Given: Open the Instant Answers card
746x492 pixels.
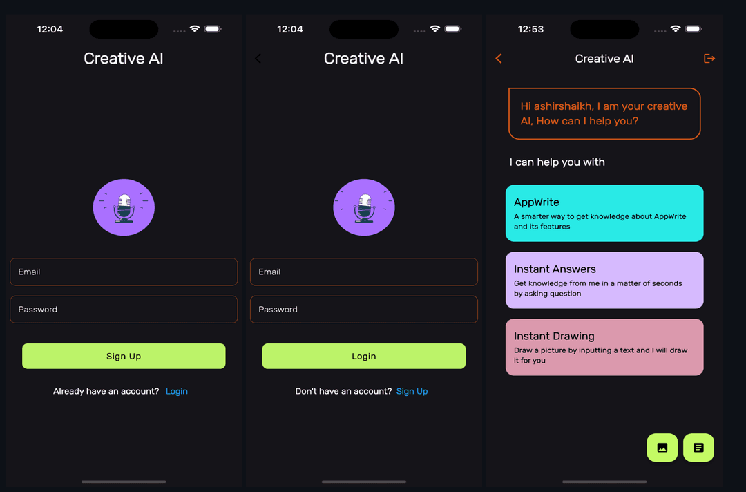Looking at the screenshot, I should (604, 281).
